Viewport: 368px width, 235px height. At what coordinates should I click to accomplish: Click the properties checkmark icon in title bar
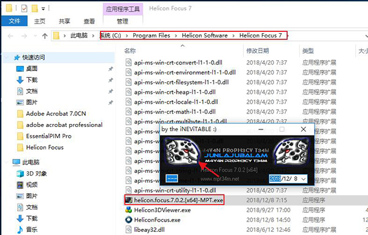click(x=24, y=9)
